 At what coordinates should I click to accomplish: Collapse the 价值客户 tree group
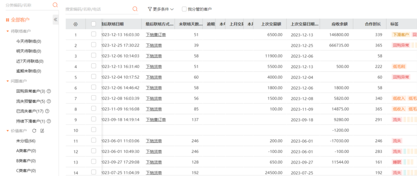(8, 131)
